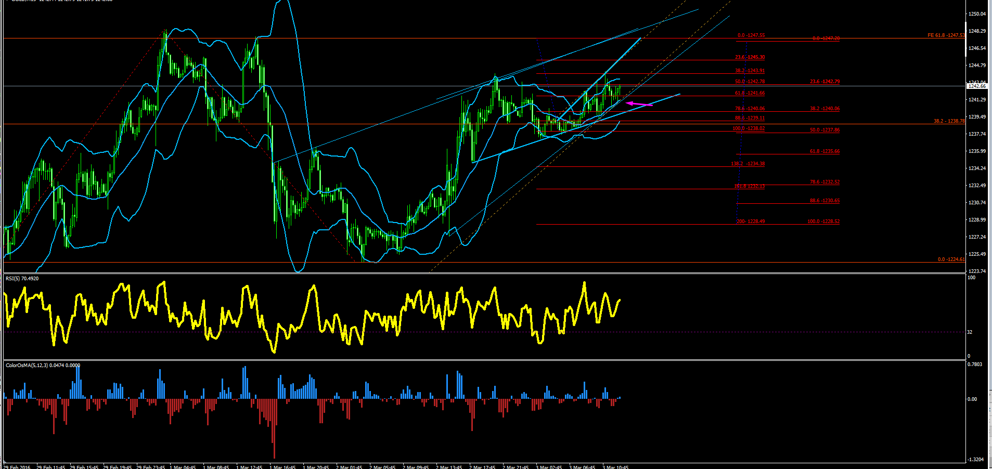Click RSI level value 32

pyautogui.click(x=970, y=332)
